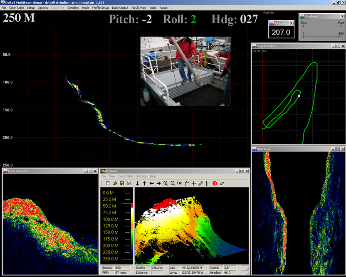Select the crosshair marker tool in 3DView
Image resolution: width=346 pixels, height=277 pixels.
click(193, 183)
